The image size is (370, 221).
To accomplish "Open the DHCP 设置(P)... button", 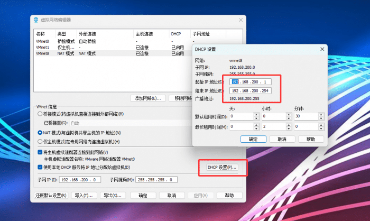I will coord(222,167).
